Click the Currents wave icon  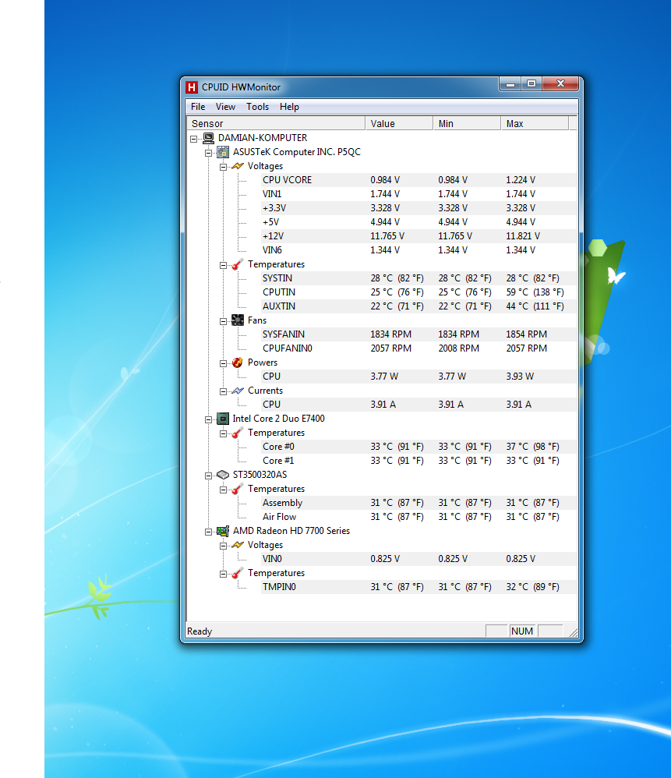click(238, 391)
